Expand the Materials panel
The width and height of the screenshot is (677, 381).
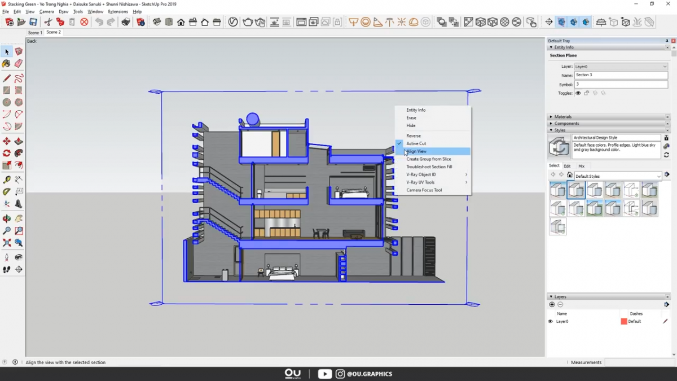point(563,117)
